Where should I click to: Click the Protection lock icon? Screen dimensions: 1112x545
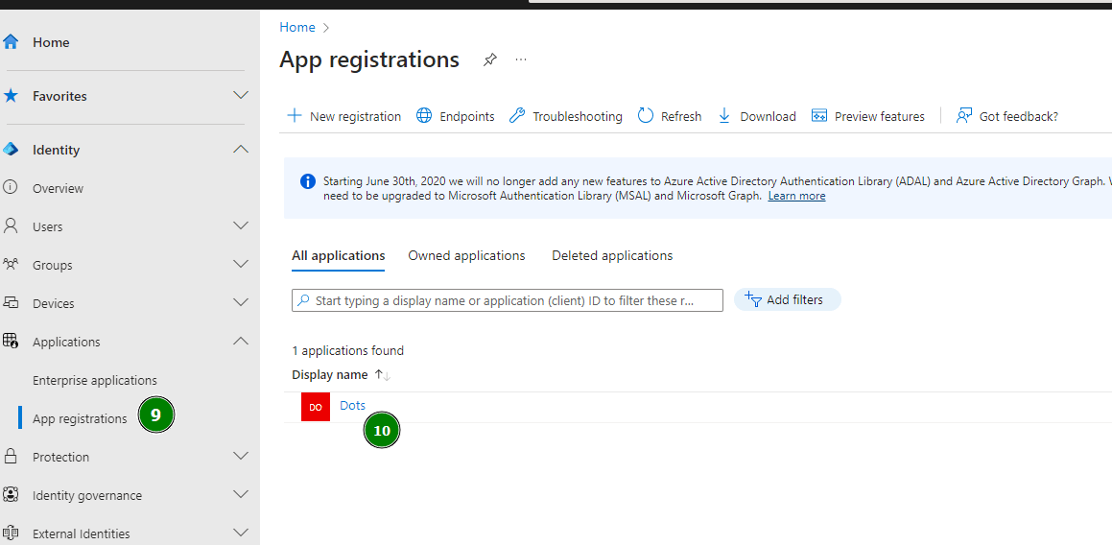(x=11, y=457)
